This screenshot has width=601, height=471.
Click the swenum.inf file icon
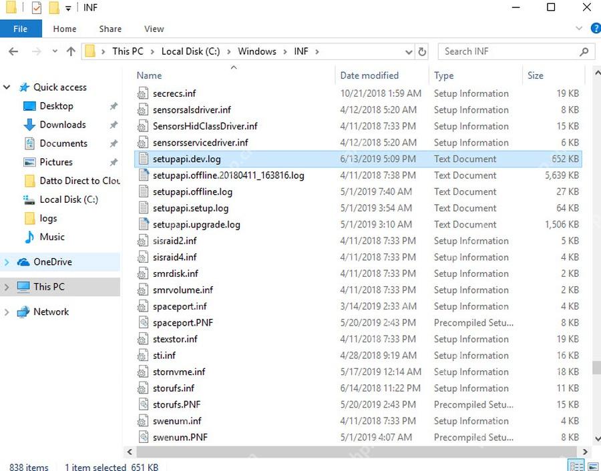coord(143,421)
